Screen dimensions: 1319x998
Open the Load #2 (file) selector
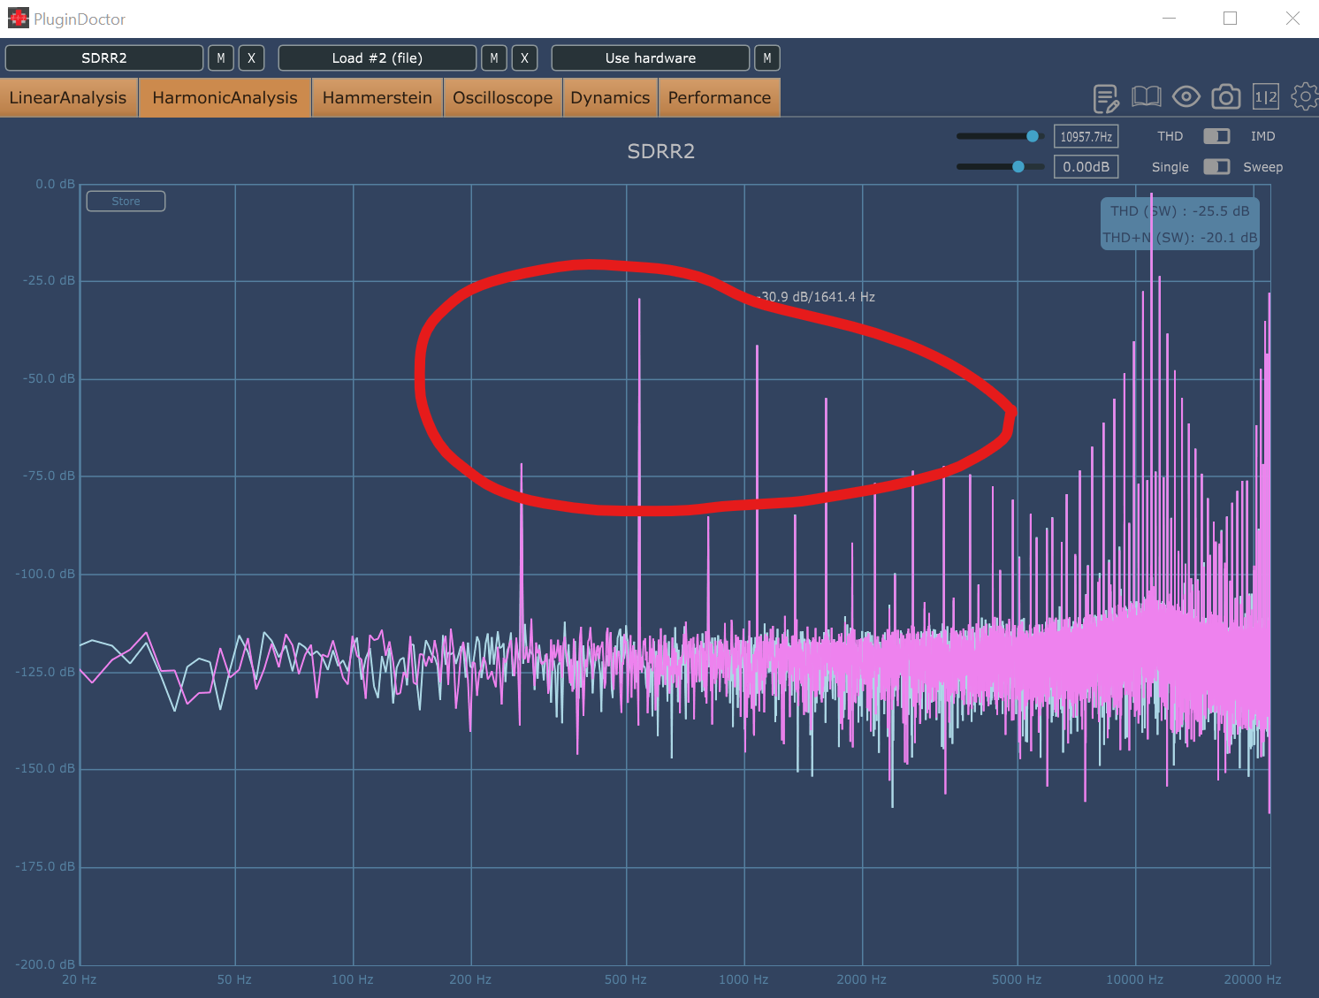377,58
